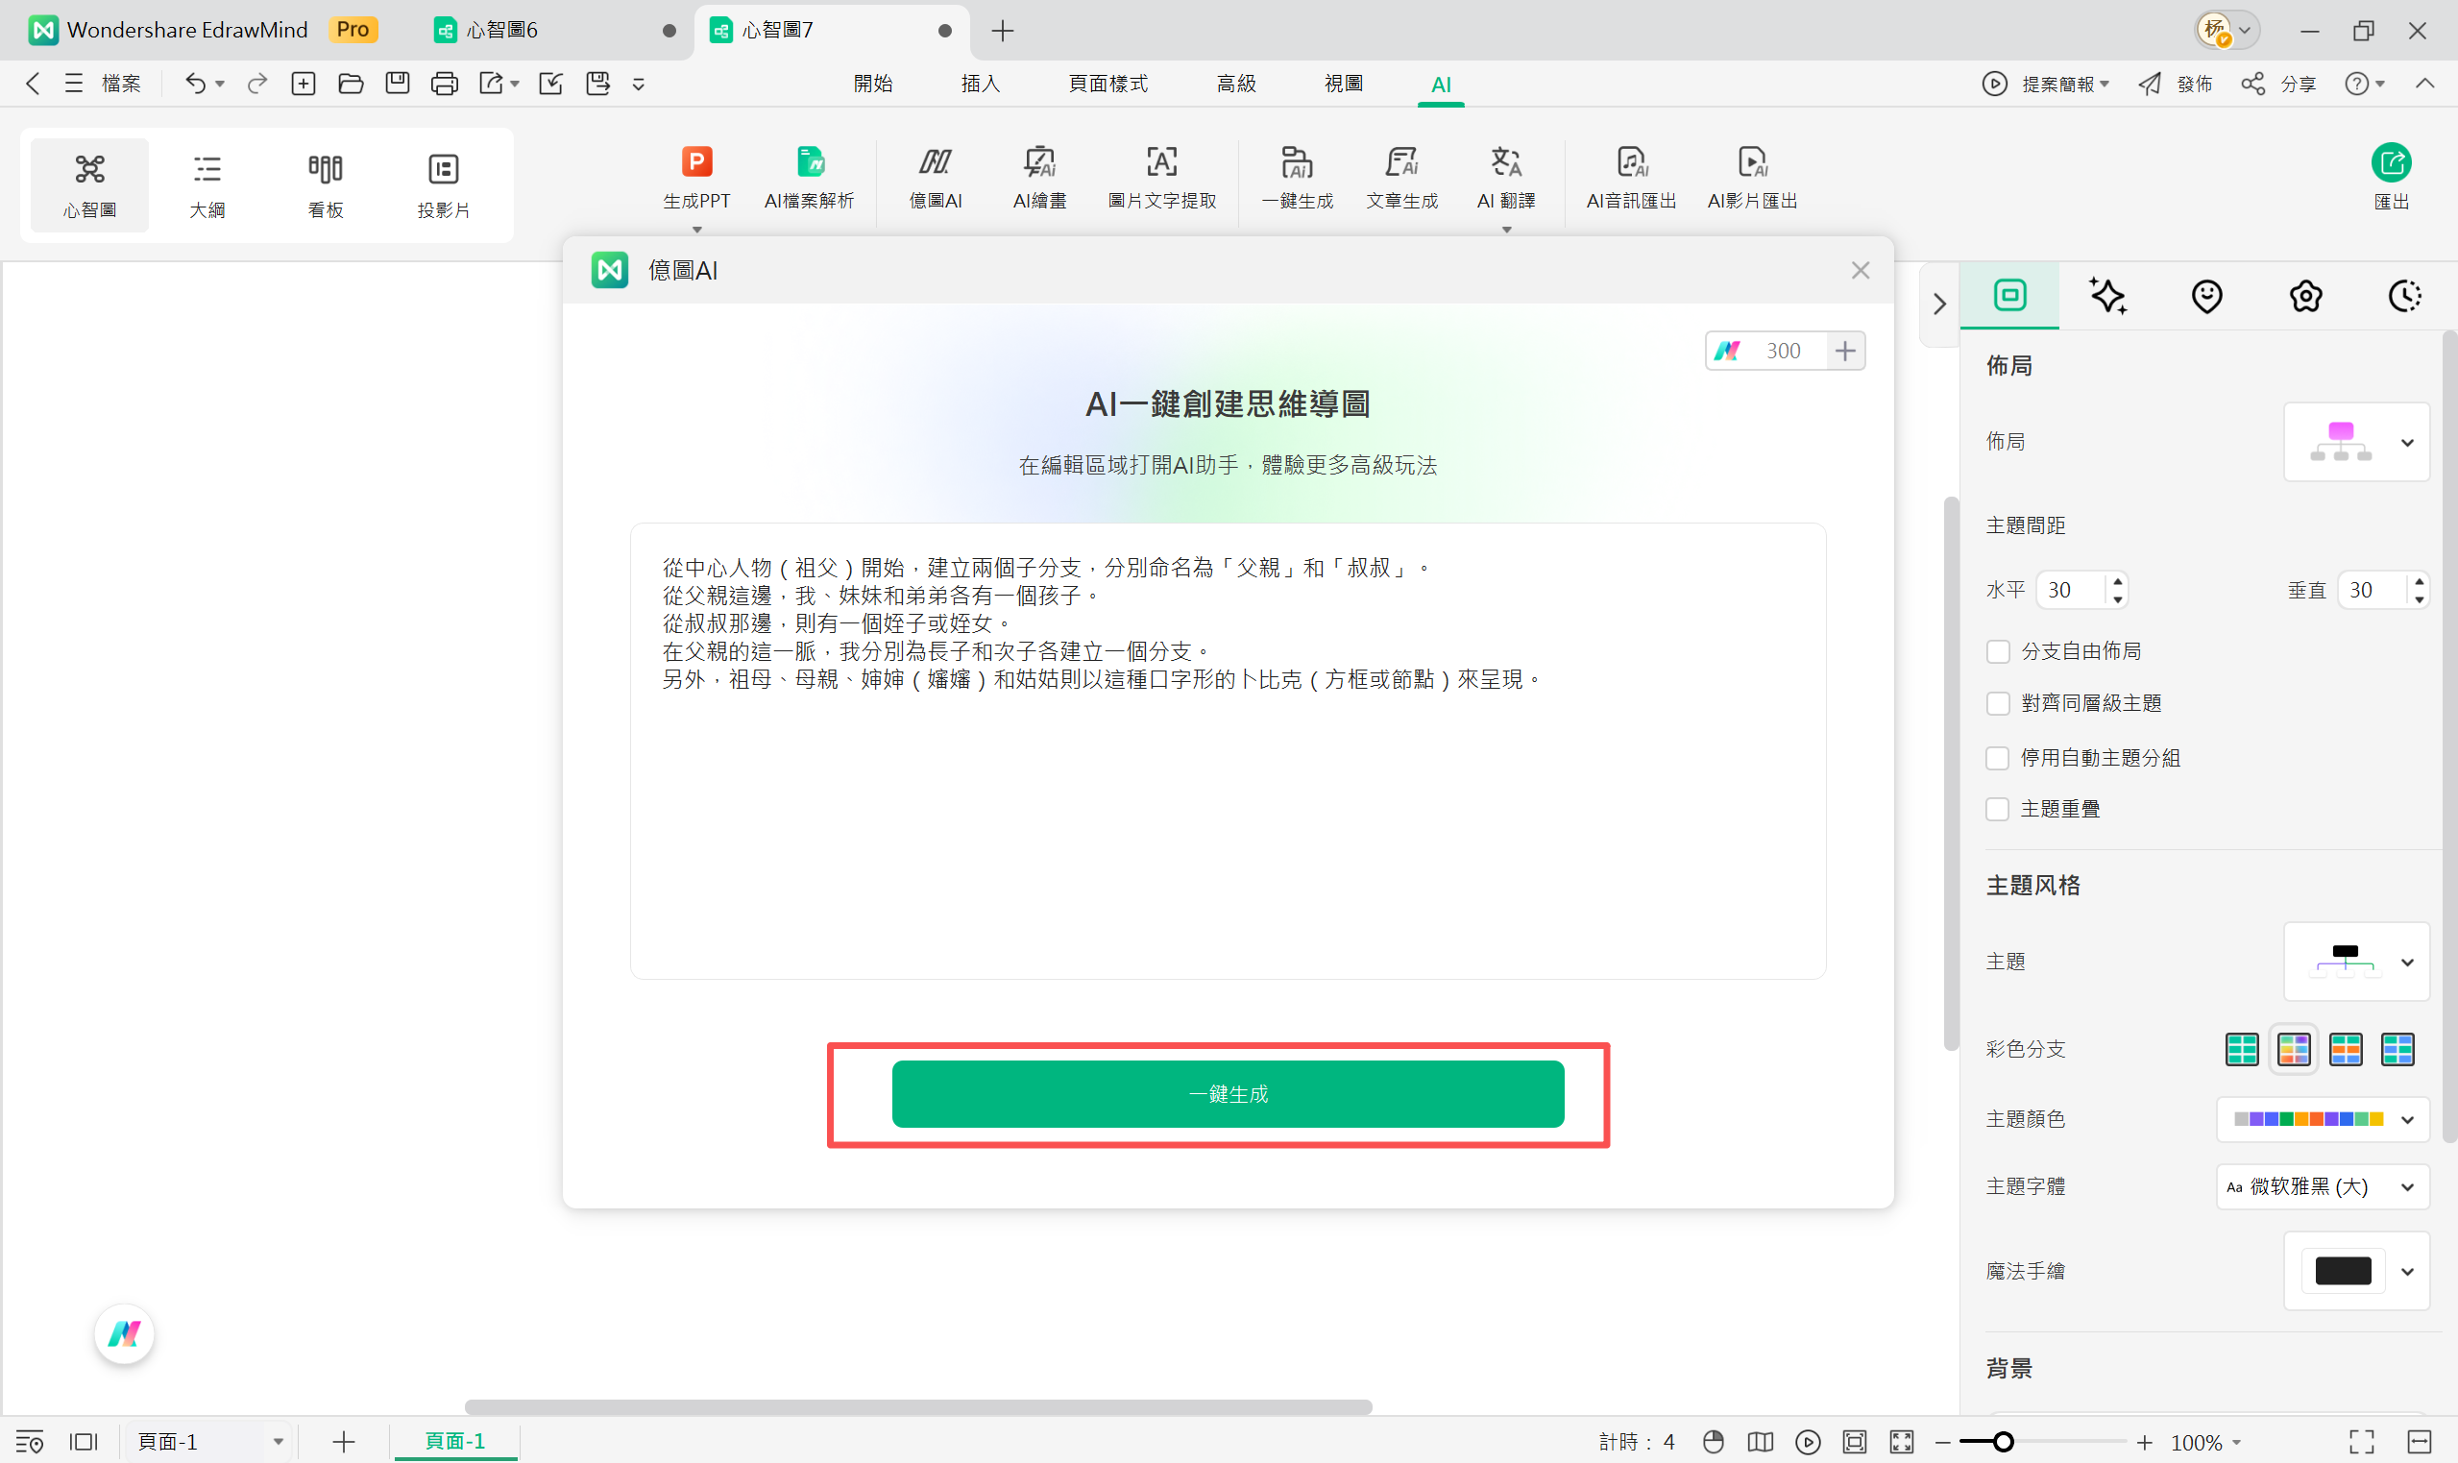
Task: Select the AI繪畫 tool
Action: pos(1038,178)
